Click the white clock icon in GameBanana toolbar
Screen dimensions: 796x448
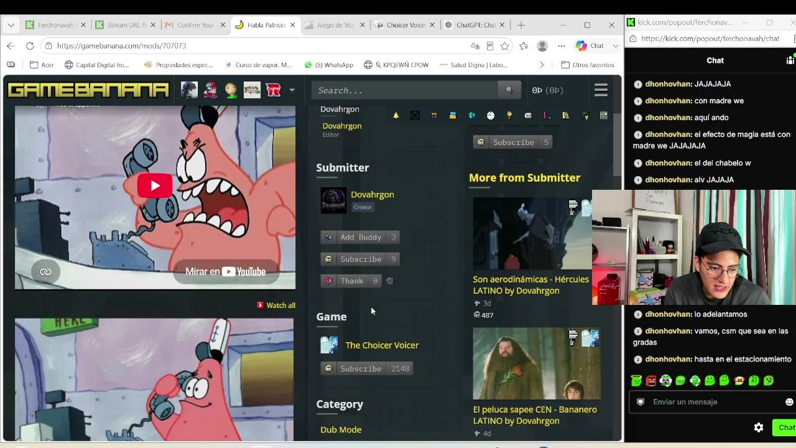point(491,115)
